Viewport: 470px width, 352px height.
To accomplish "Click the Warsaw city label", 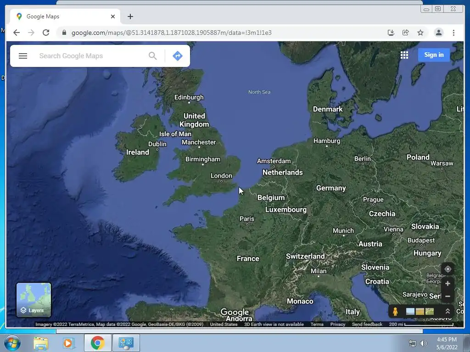I will click(442, 164).
